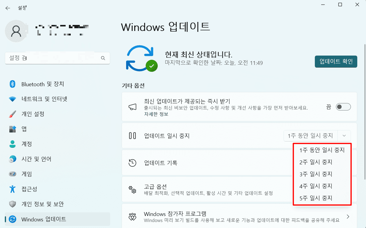Click the 기타 옵션 heading text
Screen dimensions: 366x228
(133, 86)
